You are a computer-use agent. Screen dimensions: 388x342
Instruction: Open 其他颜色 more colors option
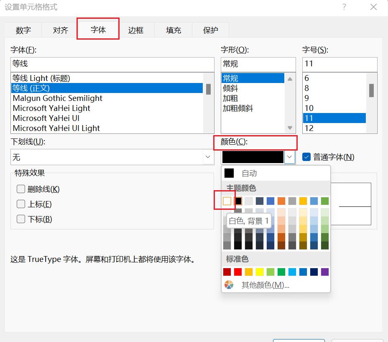click(x=276, y=285)
